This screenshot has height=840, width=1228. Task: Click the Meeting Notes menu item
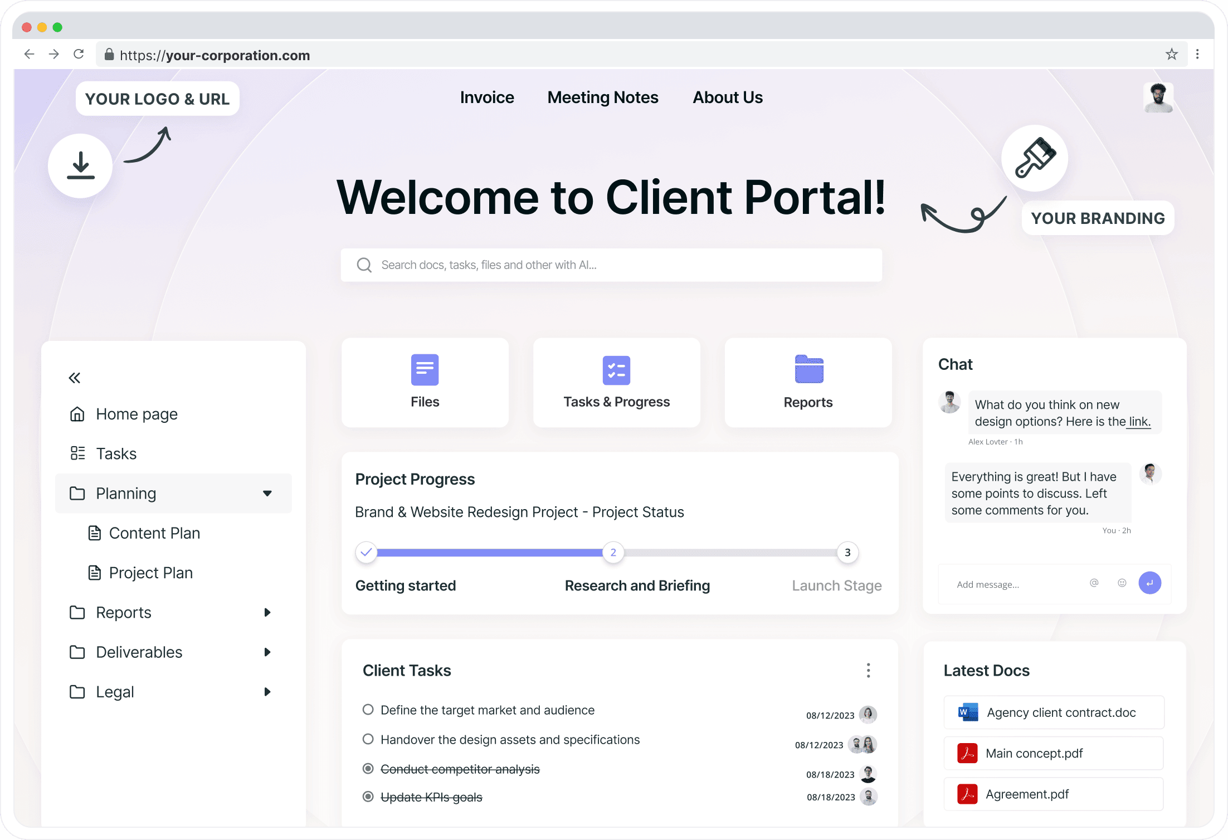point(603,97)
